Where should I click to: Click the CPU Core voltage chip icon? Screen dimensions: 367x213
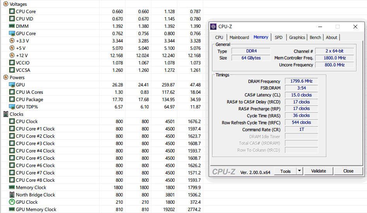[x=12, y=11]
